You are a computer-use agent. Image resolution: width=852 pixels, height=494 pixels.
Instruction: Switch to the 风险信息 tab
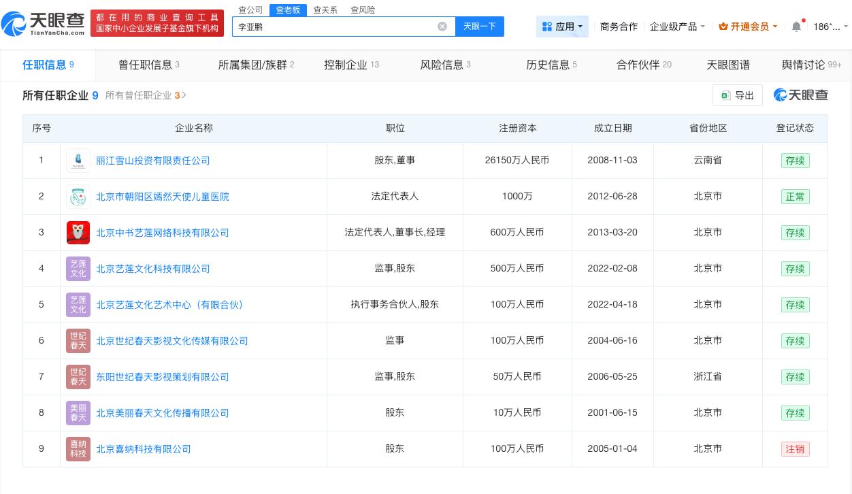pos(442,65)
